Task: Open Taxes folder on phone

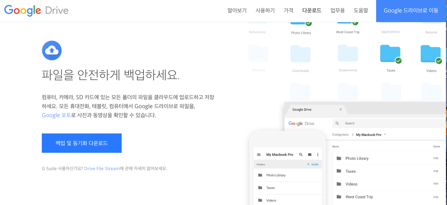Action: [288, 188]
